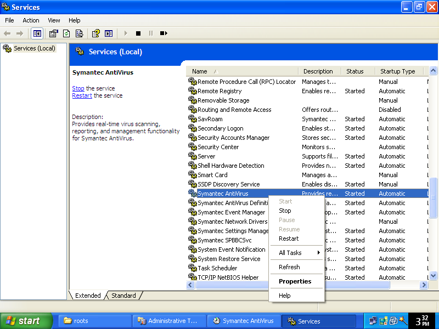
Task: Select the 'System Event Notification' service name
Action: click(x=232, y=249)
